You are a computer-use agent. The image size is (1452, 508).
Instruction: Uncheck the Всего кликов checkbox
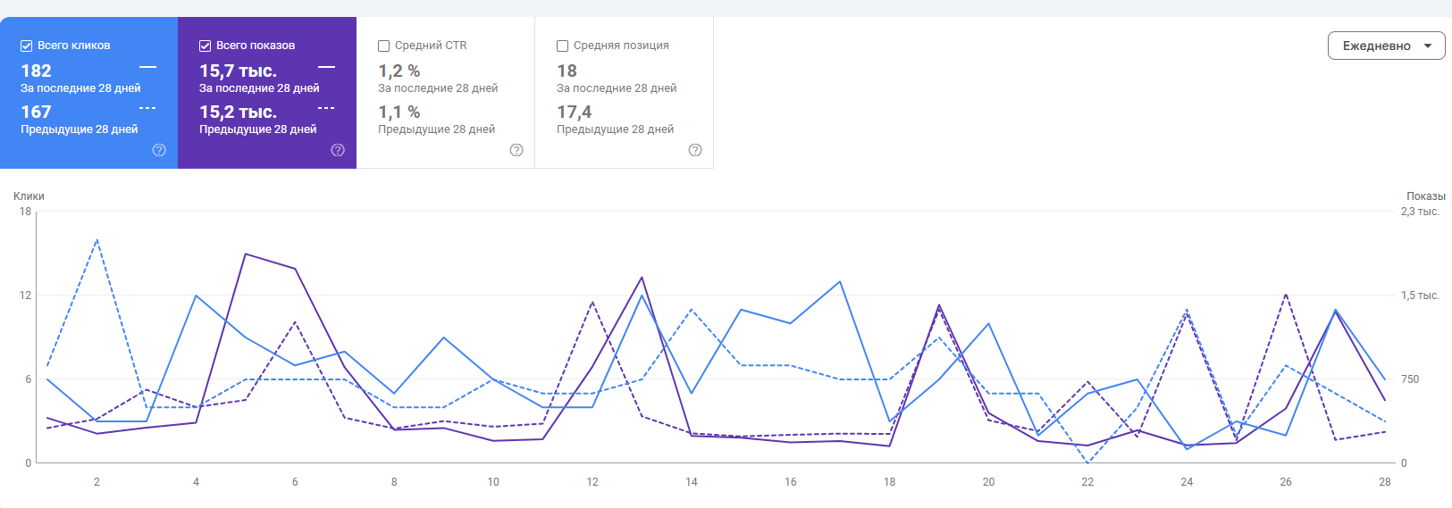point(27,46)
